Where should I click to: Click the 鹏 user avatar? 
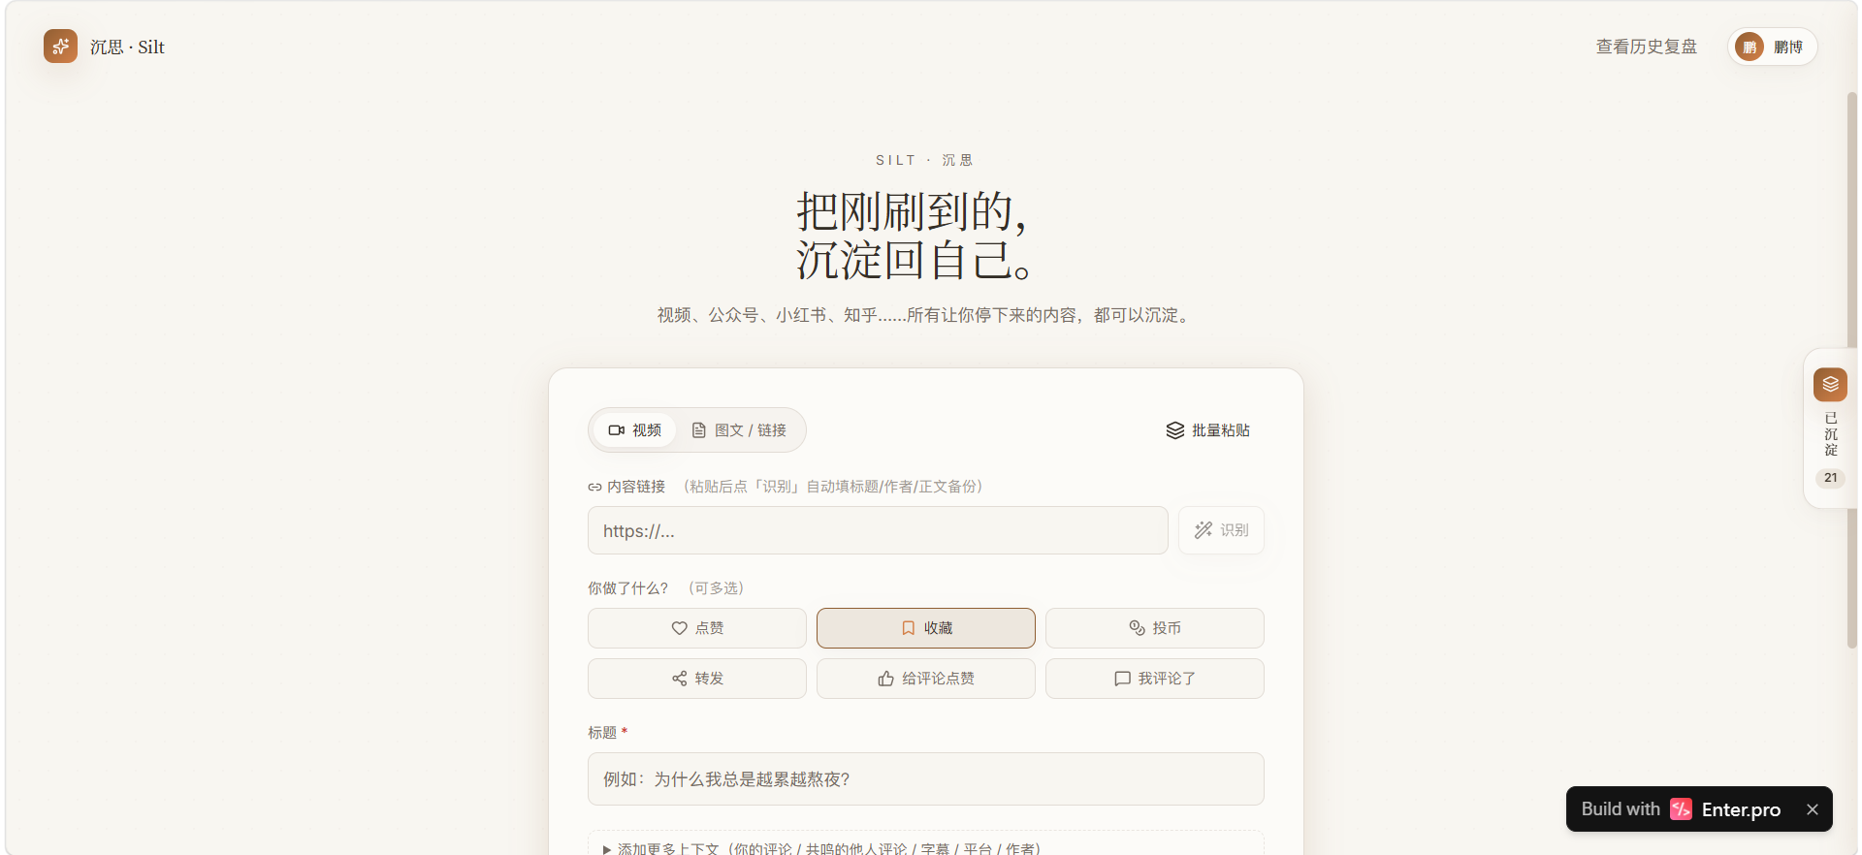click(x=1750, y=47)
